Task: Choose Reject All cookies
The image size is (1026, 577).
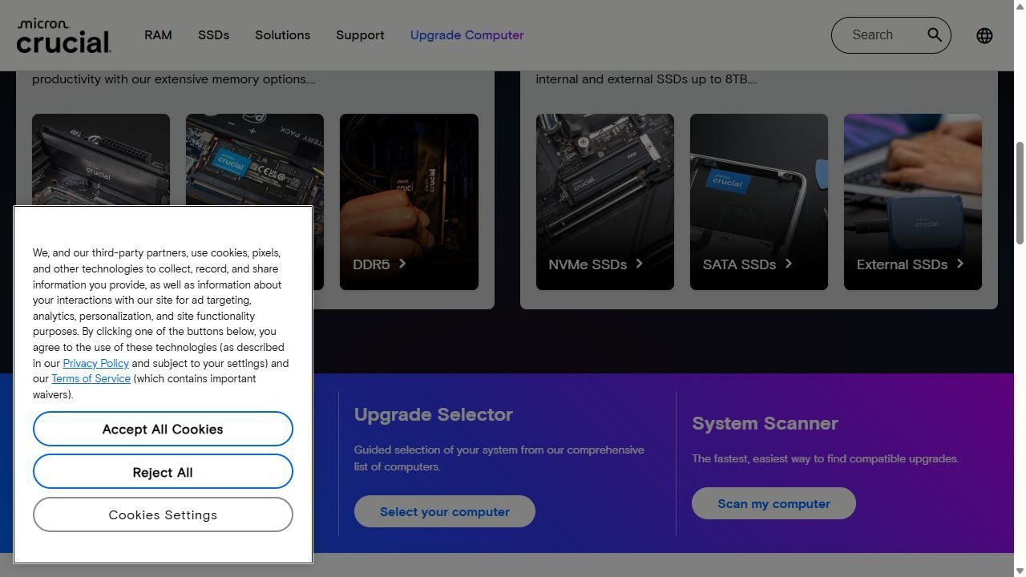Action: (163, 472)
